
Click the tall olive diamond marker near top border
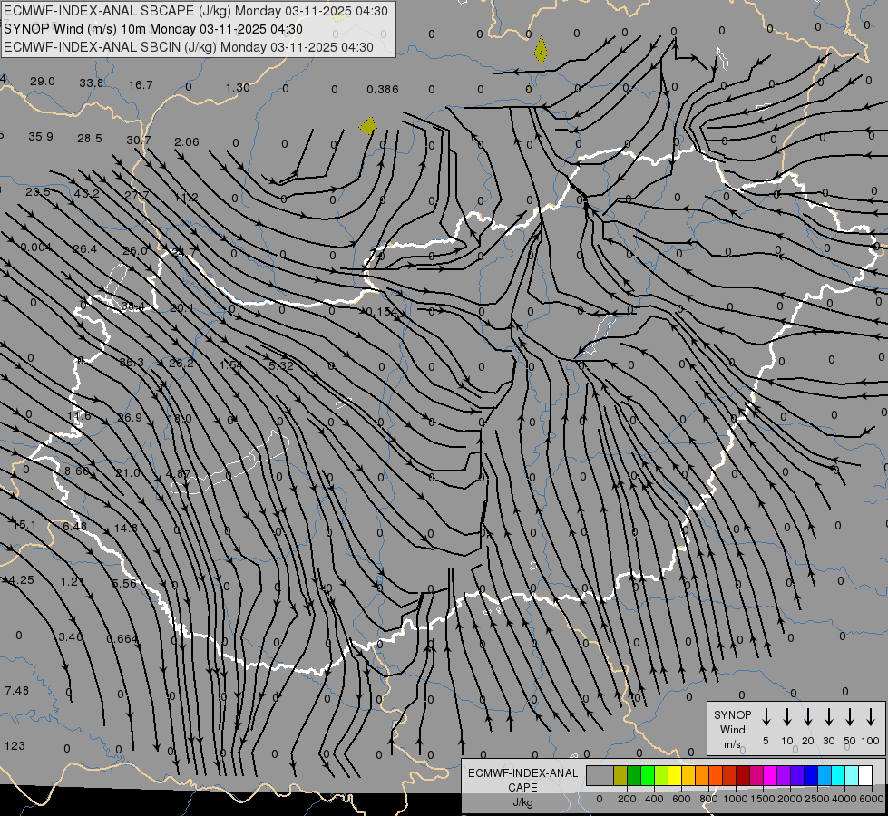[x=541, y=50]
